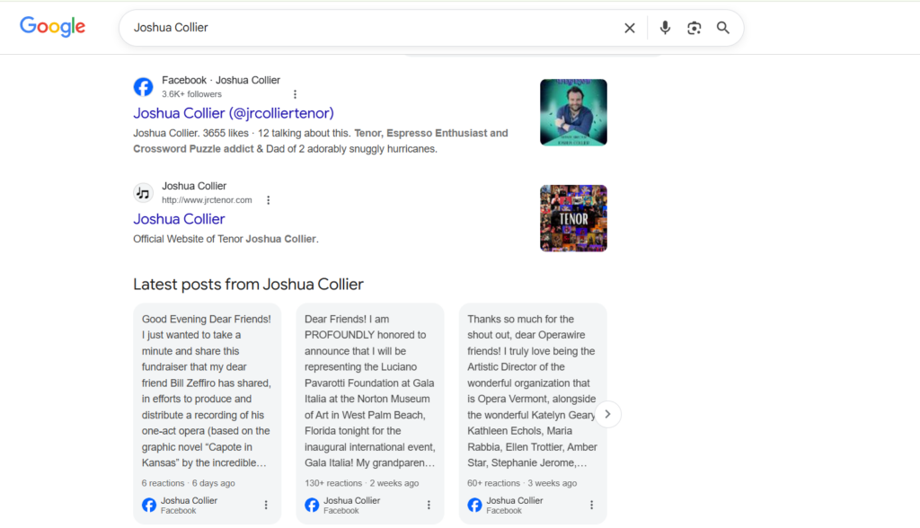The image size is (920, 528).
Task: Open options menu on 6 reactions post
Action: pos(266,506)
